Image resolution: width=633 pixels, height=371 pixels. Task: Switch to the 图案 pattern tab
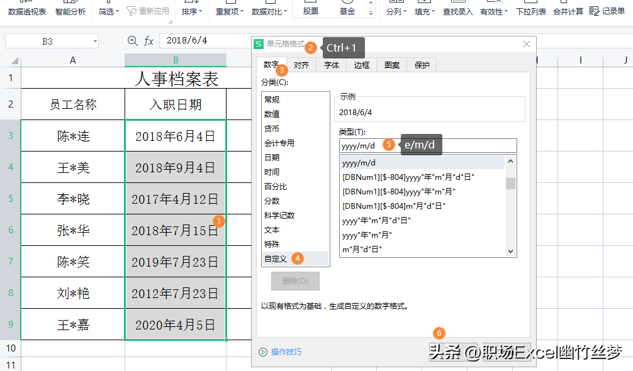(391, 65)
